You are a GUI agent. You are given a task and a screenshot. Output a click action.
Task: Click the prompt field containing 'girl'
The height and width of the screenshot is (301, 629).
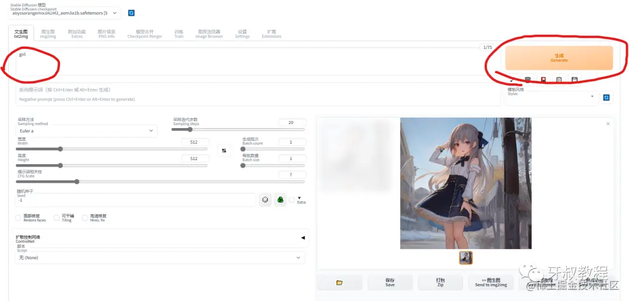tap(258, 61)
